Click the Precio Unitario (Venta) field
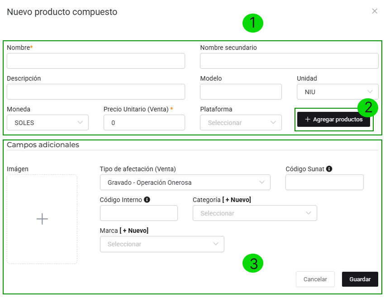Image resolution: width=385 pixels, height=298 pixels. 144,123
